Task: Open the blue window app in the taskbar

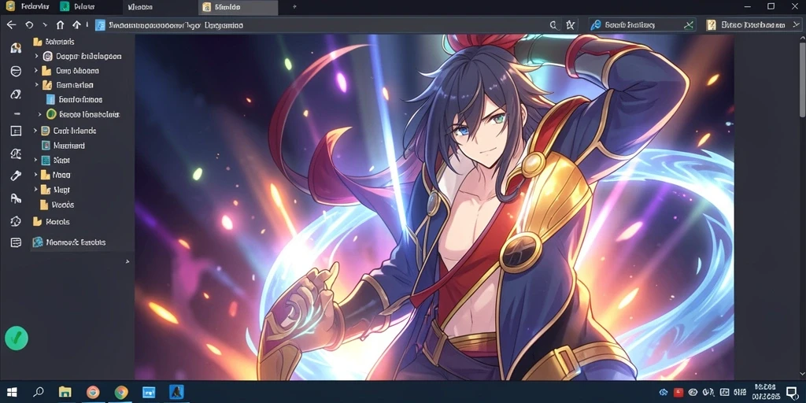Action: [x=149, y=392]
